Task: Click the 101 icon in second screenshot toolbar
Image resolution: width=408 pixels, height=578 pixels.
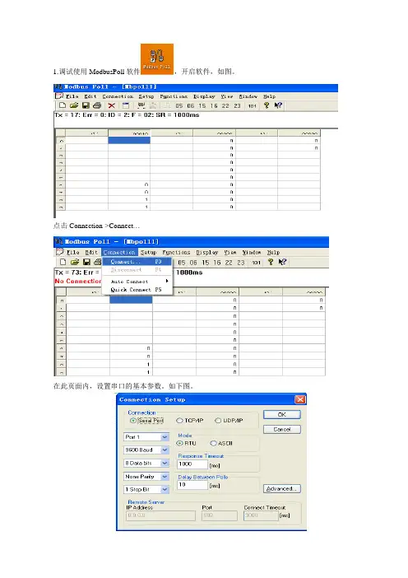Action: click(x=257, y=263)
